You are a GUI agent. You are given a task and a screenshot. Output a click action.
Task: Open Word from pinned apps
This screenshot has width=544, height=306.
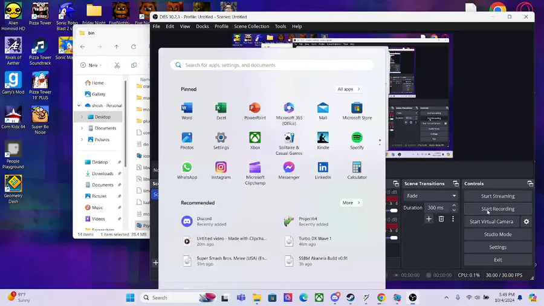click(187, 111)
